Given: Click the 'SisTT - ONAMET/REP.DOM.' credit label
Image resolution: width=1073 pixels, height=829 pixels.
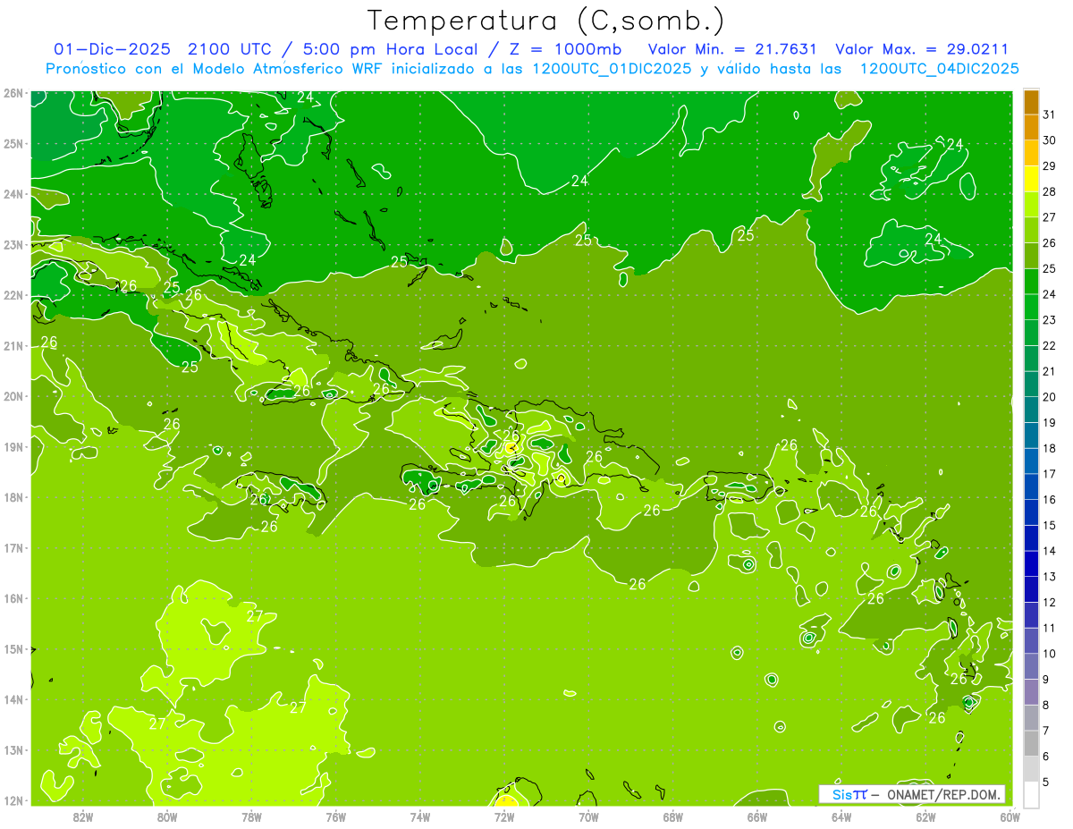Looking at the screenshot, I should [912, 794].
